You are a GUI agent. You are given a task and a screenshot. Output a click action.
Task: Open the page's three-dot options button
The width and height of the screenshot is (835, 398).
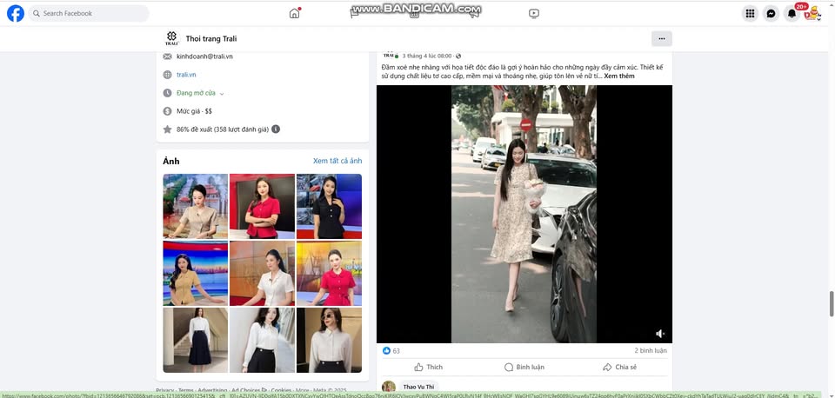click(x=661, y=39)
